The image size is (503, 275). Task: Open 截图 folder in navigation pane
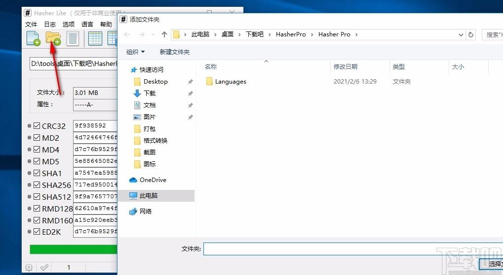coord(150,153)
